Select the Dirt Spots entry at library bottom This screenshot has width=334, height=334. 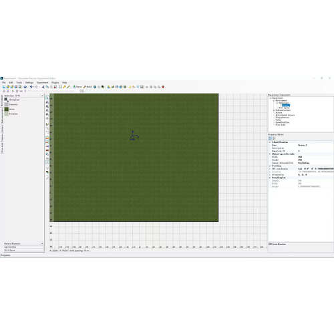pyautogui.click(x=10, y=250)
